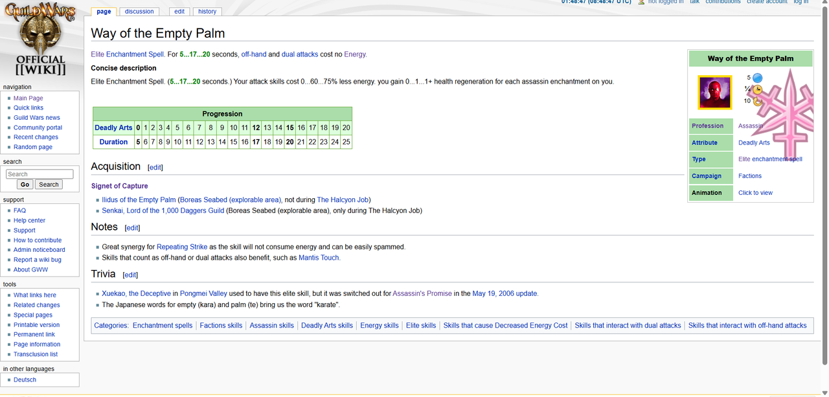Image resolution: width=829 pixels, height=397 pixels.
Task: Open the Mantis Touch link
Action: point(319,258)
